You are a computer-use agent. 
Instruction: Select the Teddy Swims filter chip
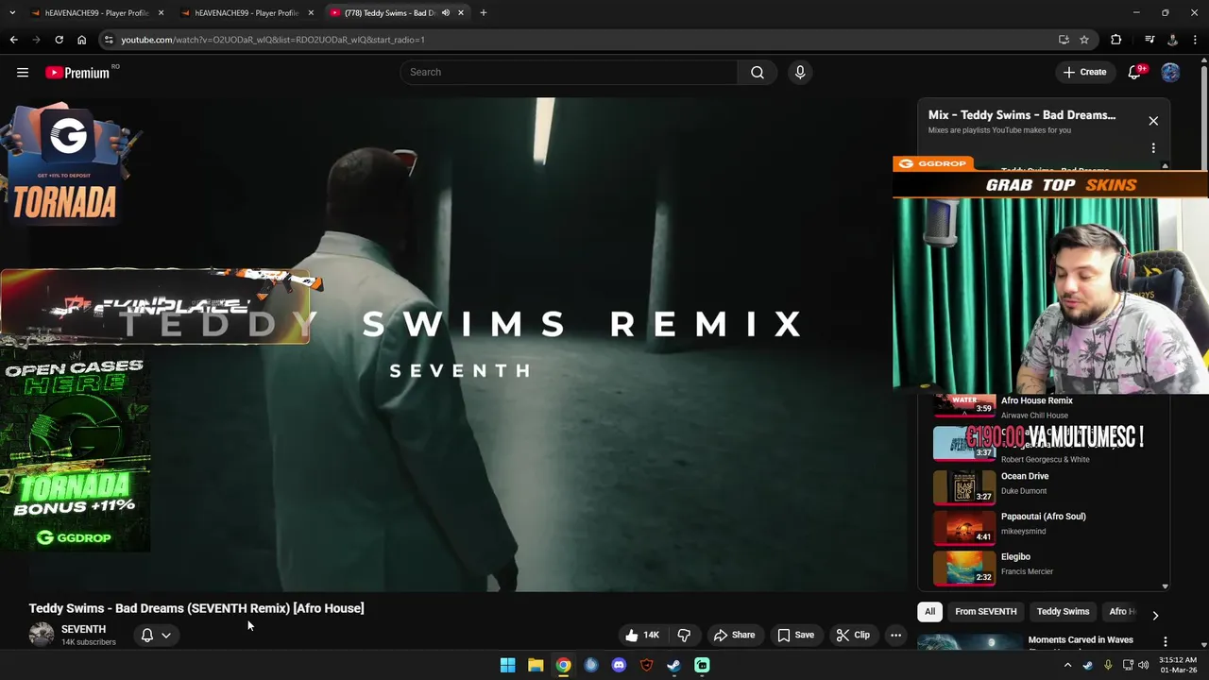coord(1063,612)
